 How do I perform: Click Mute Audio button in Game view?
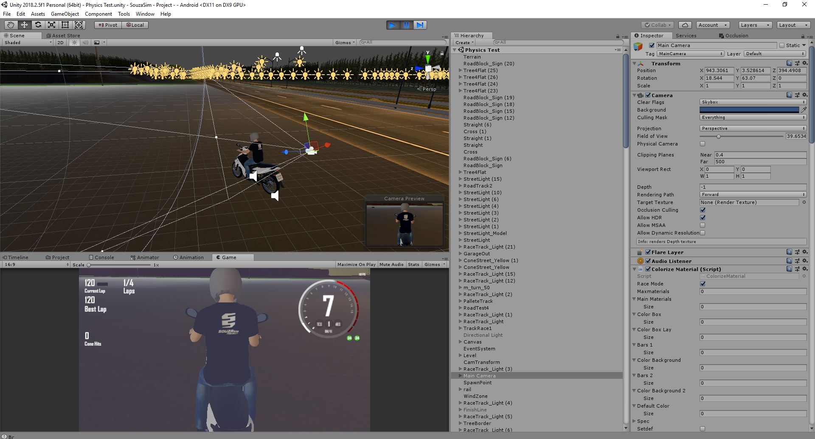click(x=391, y=264)
